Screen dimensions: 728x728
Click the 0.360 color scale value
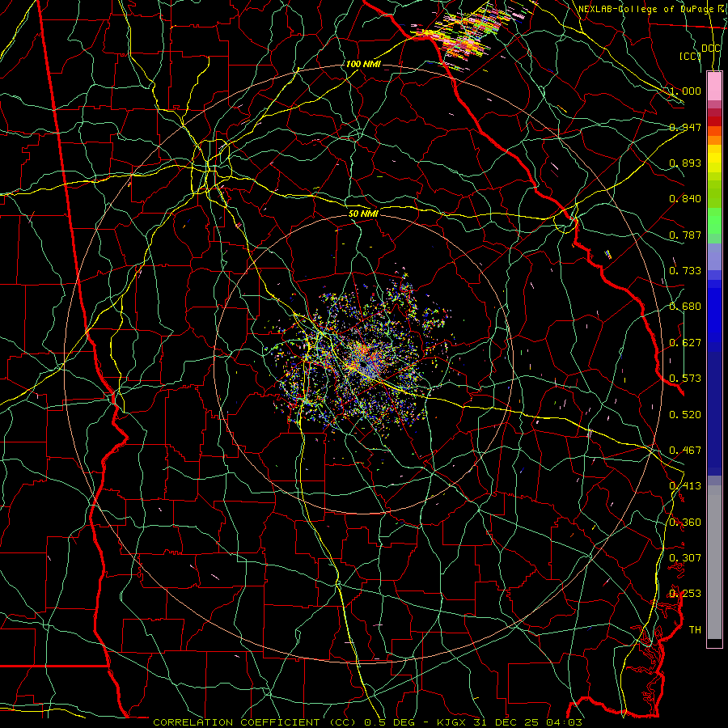(x=685, y=522)
